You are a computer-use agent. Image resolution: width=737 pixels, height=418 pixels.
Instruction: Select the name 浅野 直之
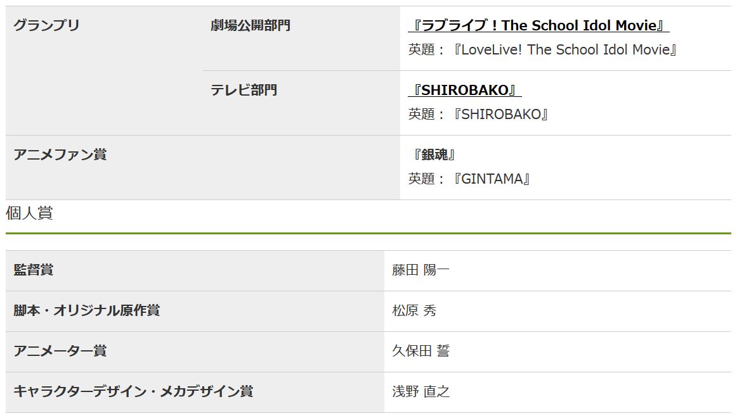click(421, 391)
